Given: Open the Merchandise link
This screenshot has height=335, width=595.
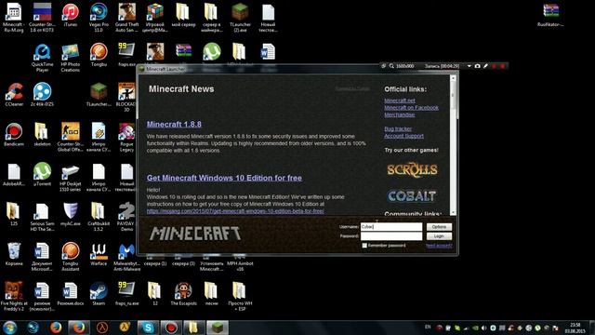Looking at the screenshot, I should pos(400,114).
